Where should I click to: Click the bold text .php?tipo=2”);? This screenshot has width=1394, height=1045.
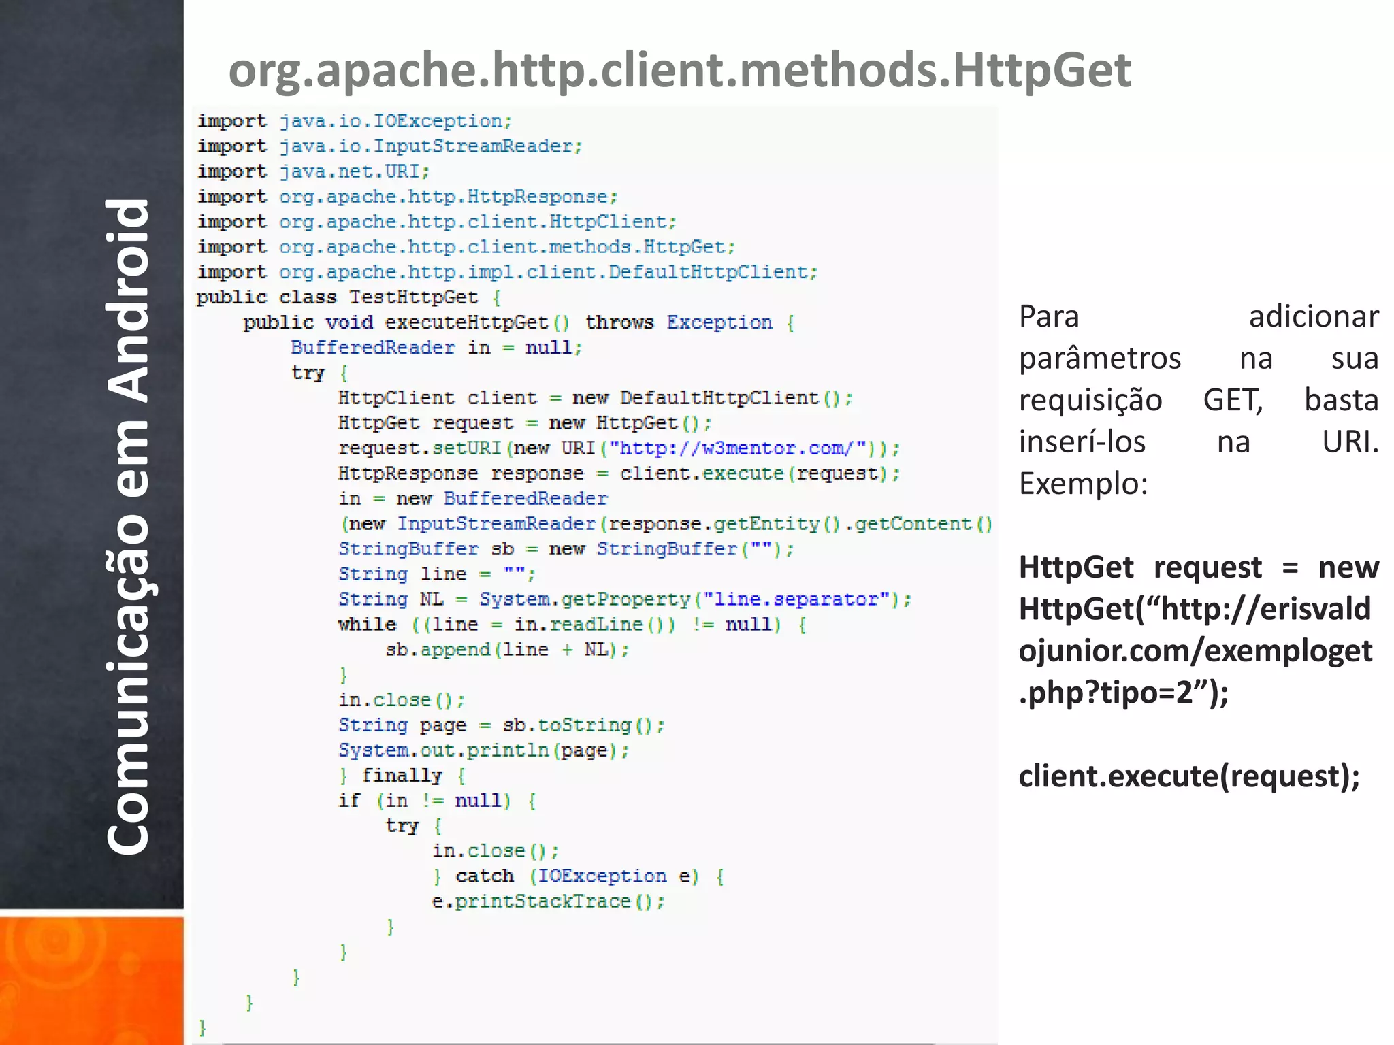click(x=1124, y=693)
